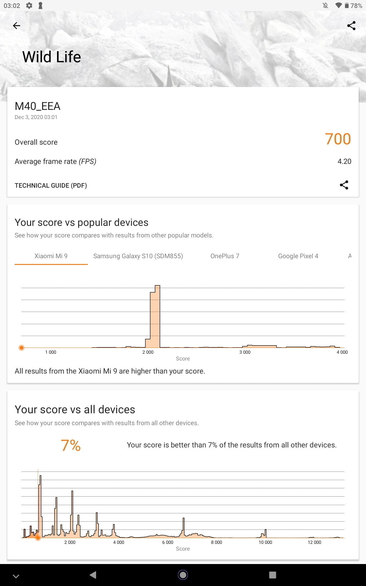The width and height of the screenshot is (366, 586).
Task: Select the Xiaomi Mi 9 tab
Action: [51, 256]
